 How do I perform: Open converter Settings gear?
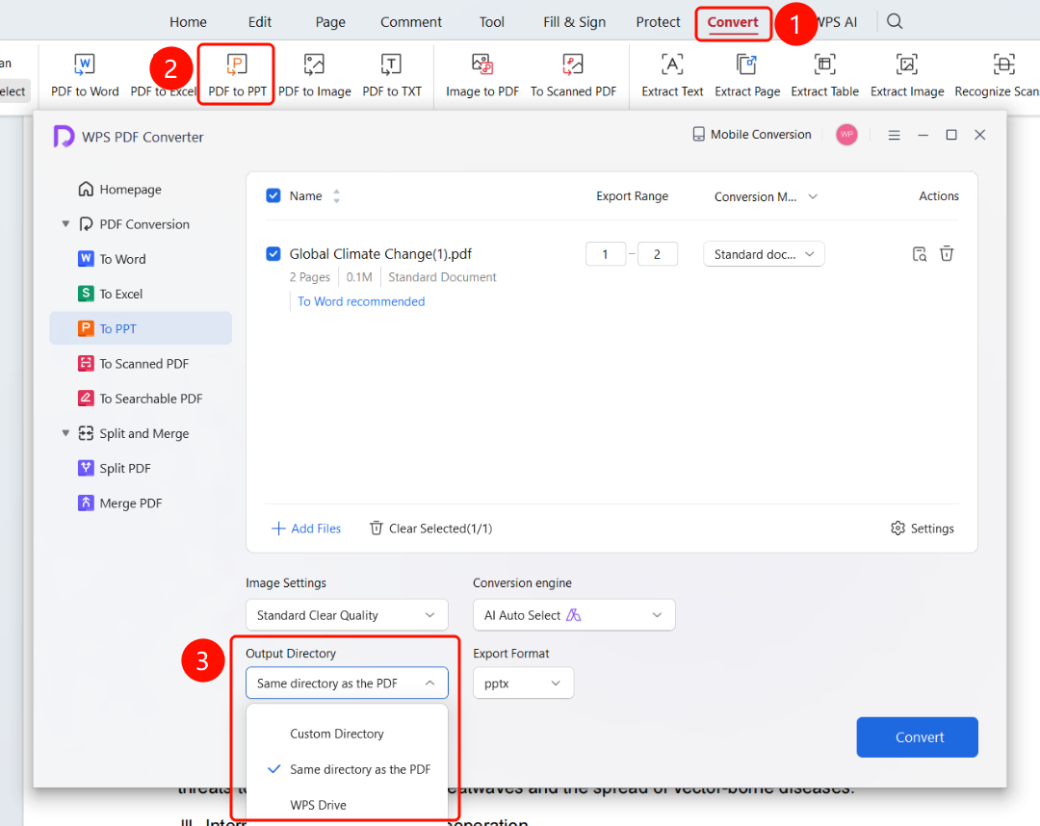coord(923,529)
